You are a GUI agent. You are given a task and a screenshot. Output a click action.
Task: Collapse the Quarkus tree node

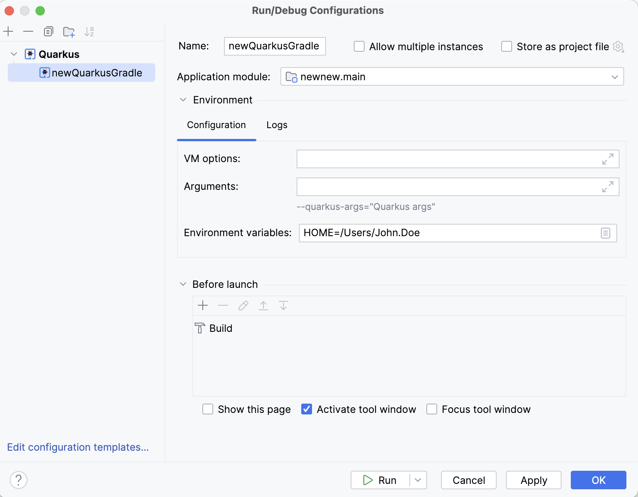tap(14, 54)
